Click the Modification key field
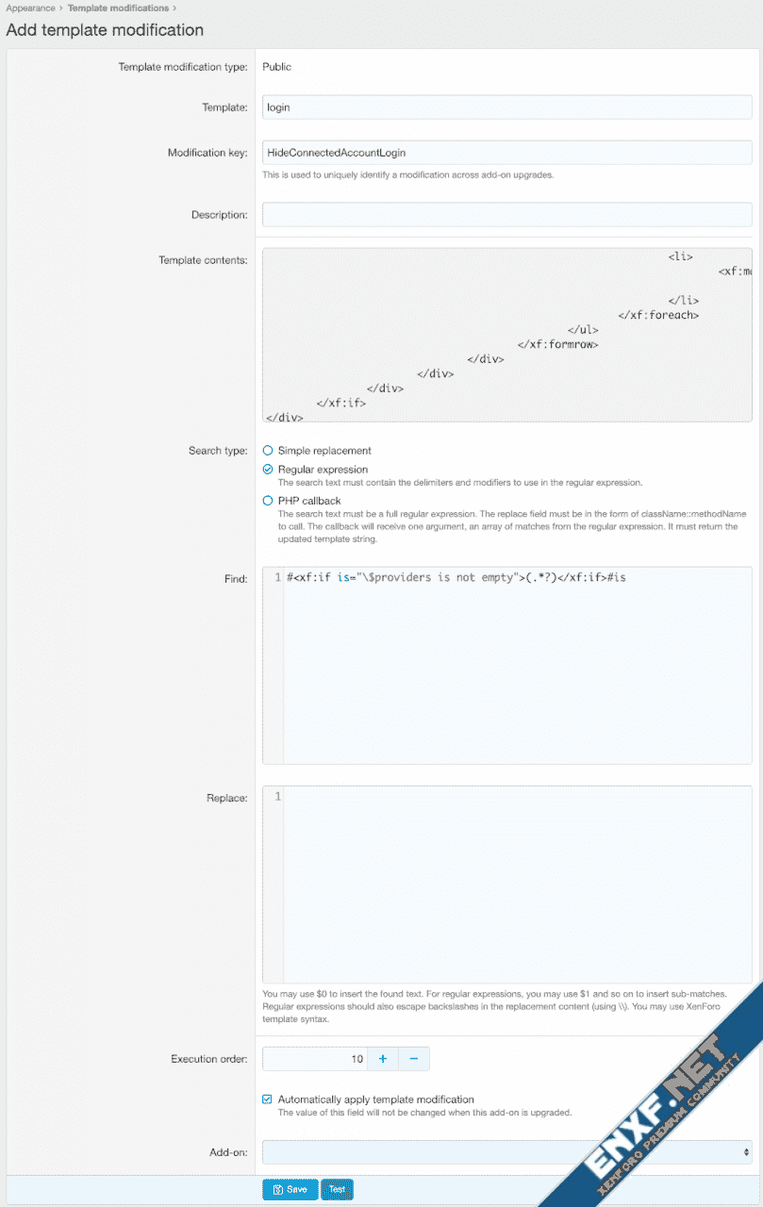 (x=506, y=152)
